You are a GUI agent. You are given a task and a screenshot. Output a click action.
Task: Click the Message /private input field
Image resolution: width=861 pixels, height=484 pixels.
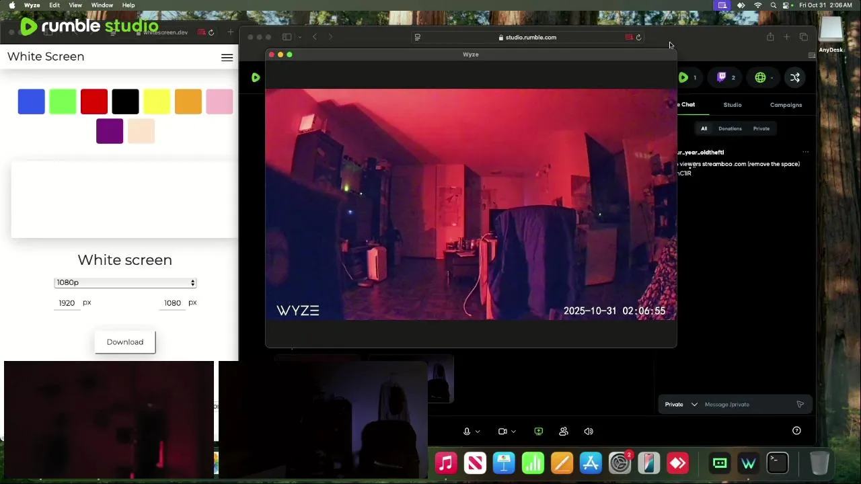[x=747, y=405]
